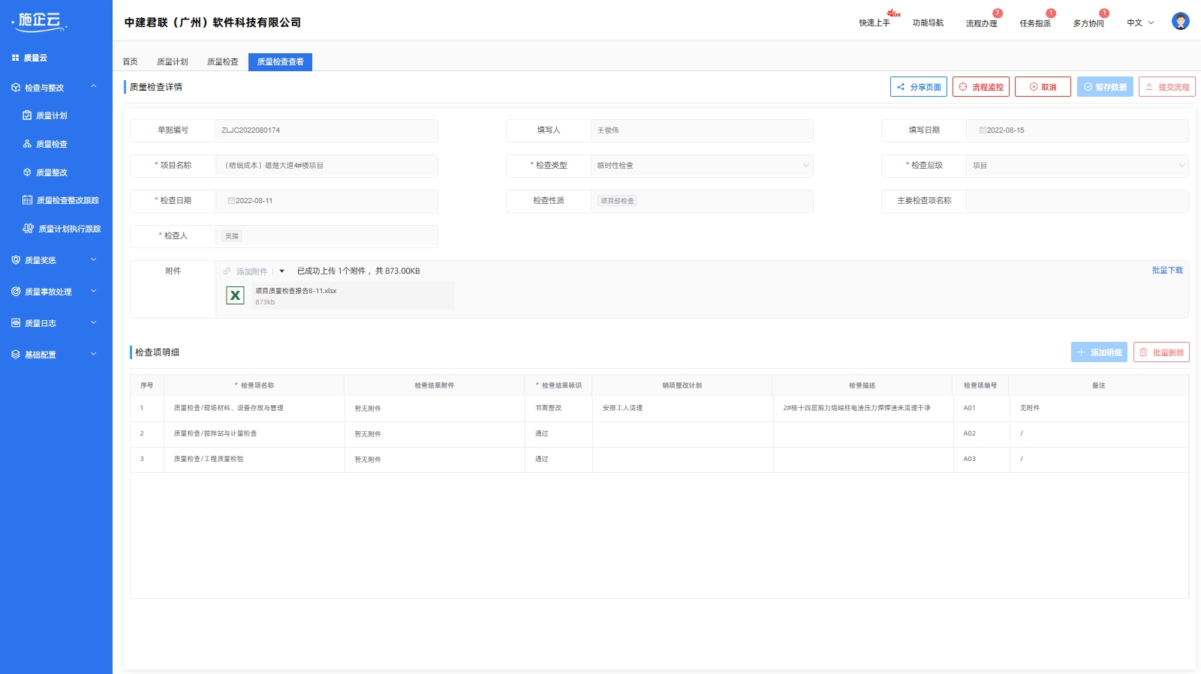Open 质量检查整改跟踪 in the sidebar
The height and width of the screenshot is (674, 1201).
click(68, 200)
